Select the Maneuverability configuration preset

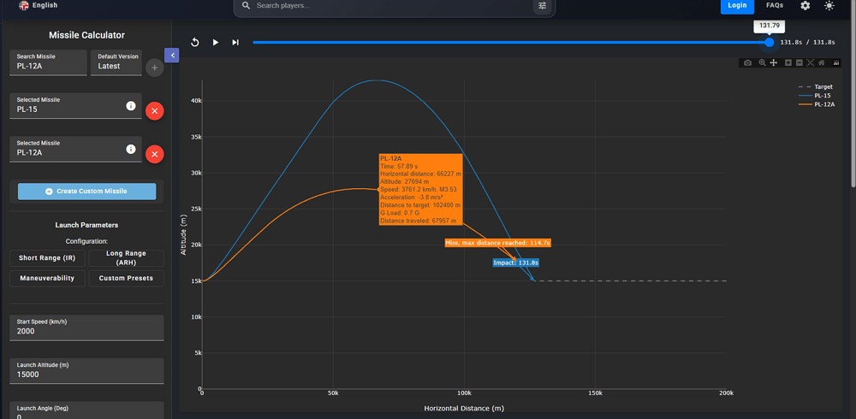click(47, 278)
